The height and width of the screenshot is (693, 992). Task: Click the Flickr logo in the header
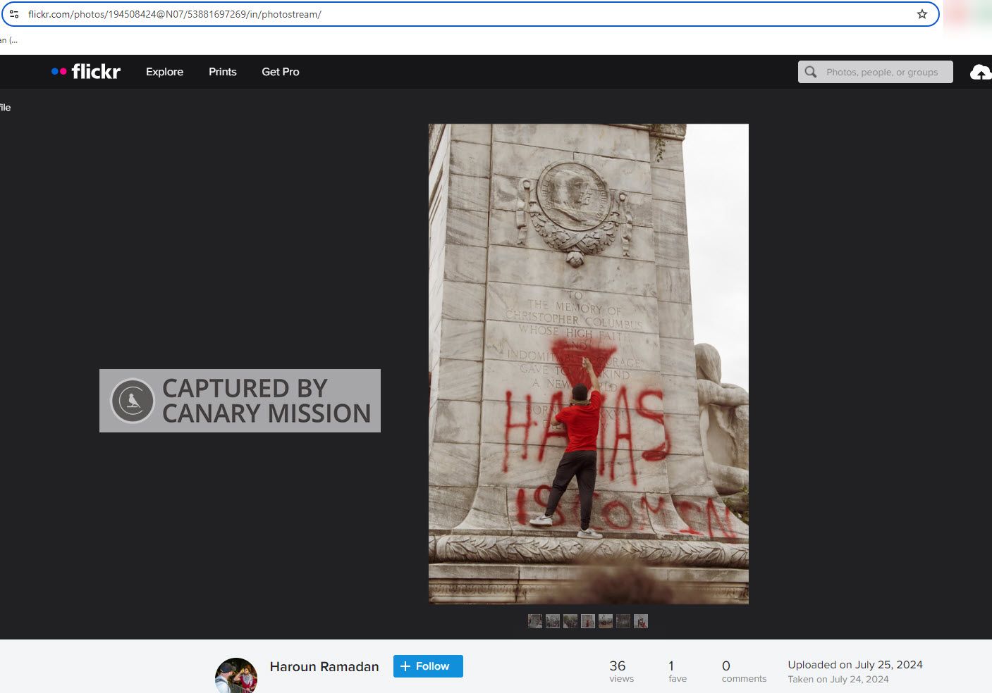pos(86,72)
